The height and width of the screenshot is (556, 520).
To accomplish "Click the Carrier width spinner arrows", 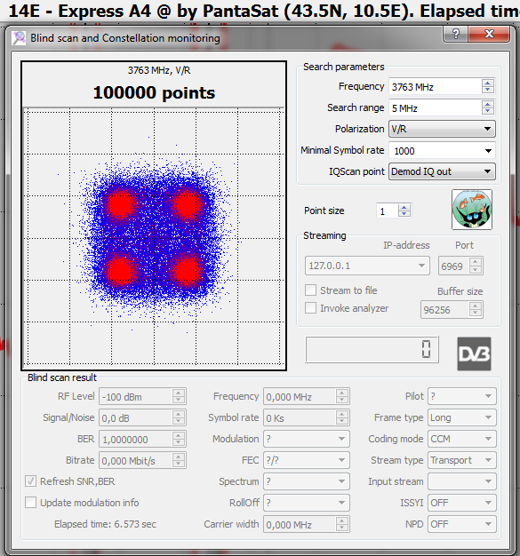I will [342, 524].
